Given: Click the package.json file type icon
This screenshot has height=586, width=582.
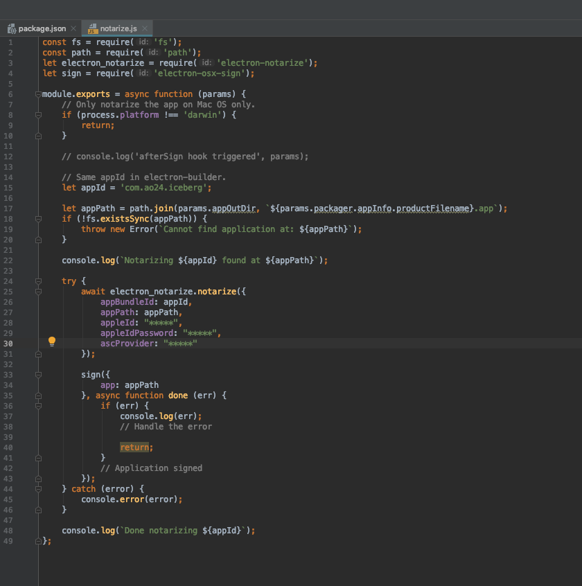Looking at the screenshot, I should pyautogui.click(x=11, y=29).
